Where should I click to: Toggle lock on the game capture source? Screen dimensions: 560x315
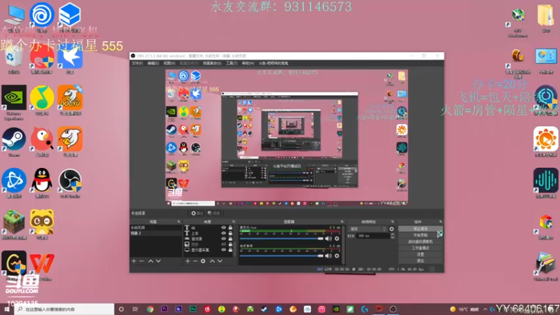(230, 239)
